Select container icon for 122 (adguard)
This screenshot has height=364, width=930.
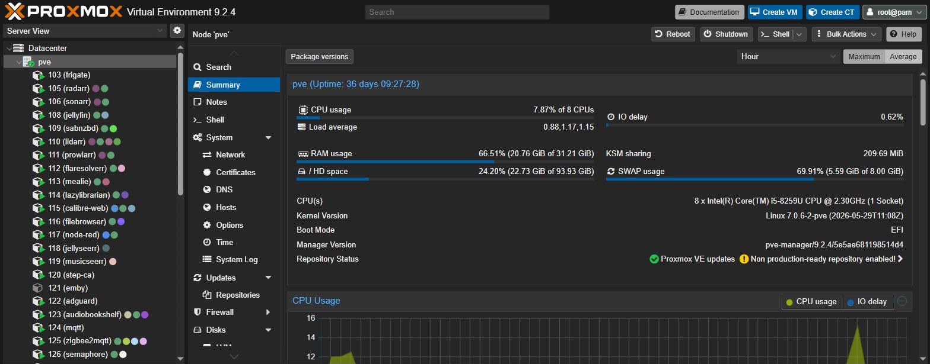[38, 301]
